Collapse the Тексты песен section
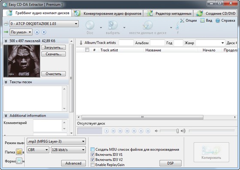This screenshot has height=170, width=240. tap(6, 82)
